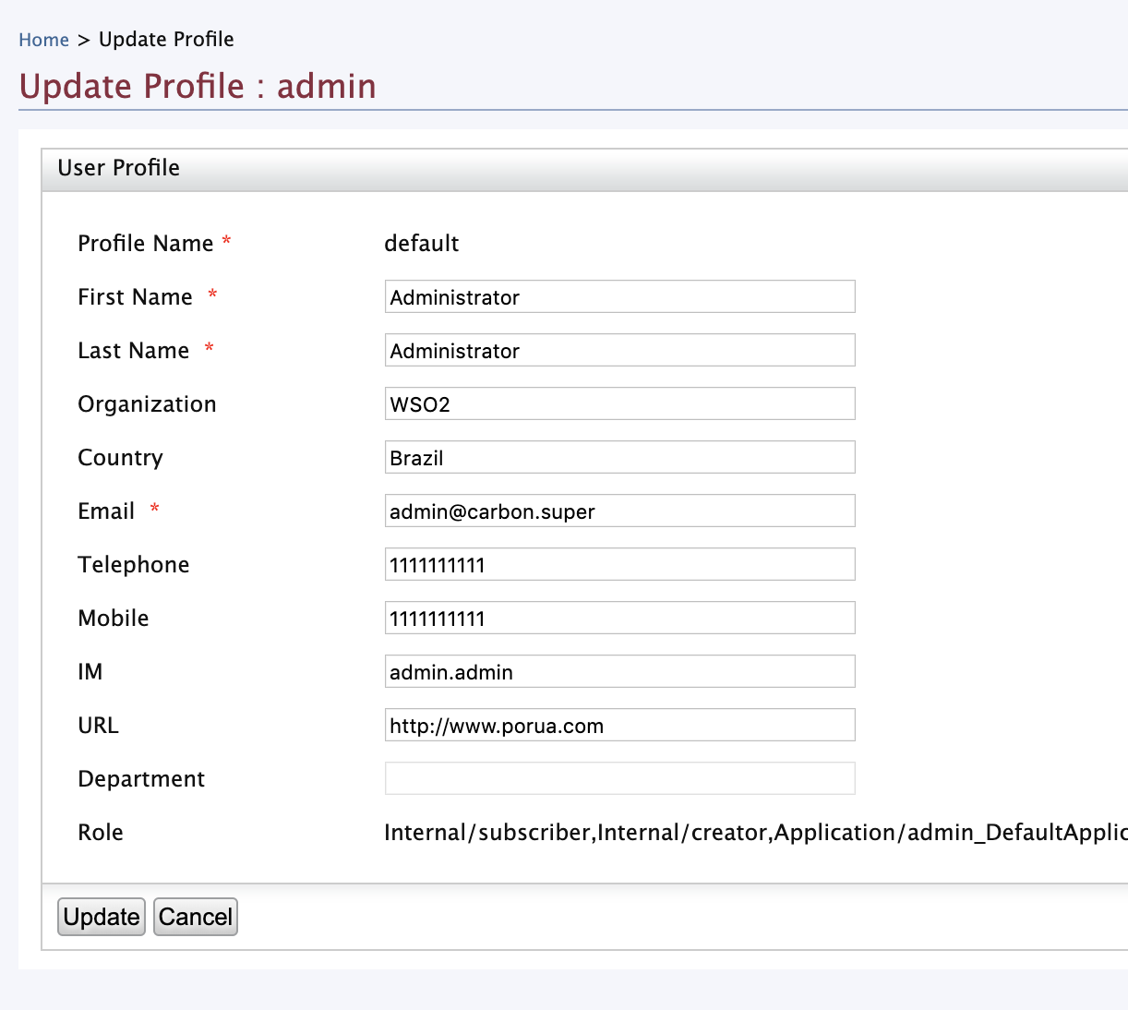Select the Organization field containing WSO2
The image size is (1128, 1010).
(x=619, y=404)
